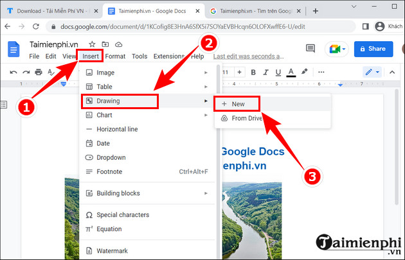Click the move to folder icon
This screenshot has width=405, height=260.
tap(105, 44)
